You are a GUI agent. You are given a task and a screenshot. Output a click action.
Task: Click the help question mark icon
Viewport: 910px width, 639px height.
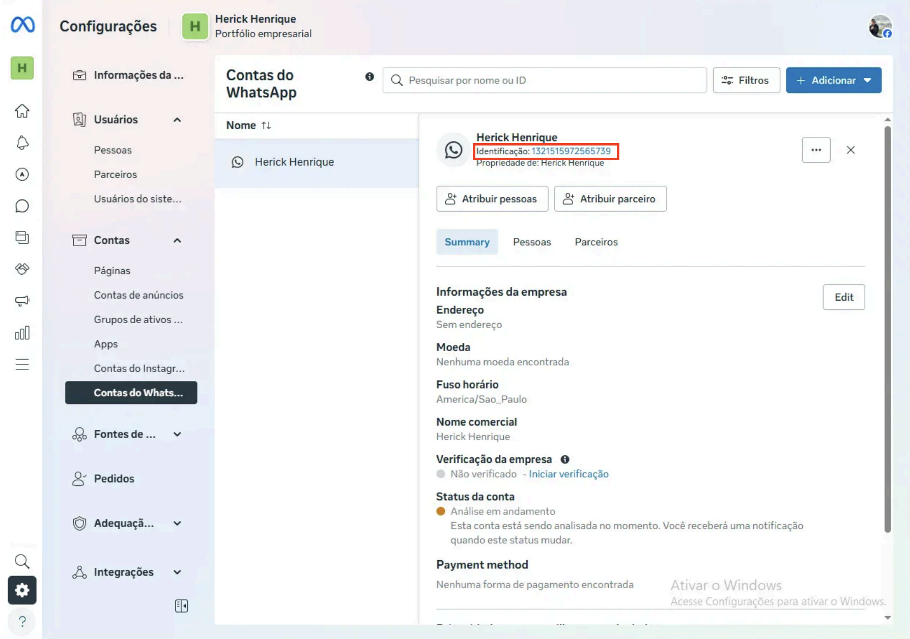(22, 621)
